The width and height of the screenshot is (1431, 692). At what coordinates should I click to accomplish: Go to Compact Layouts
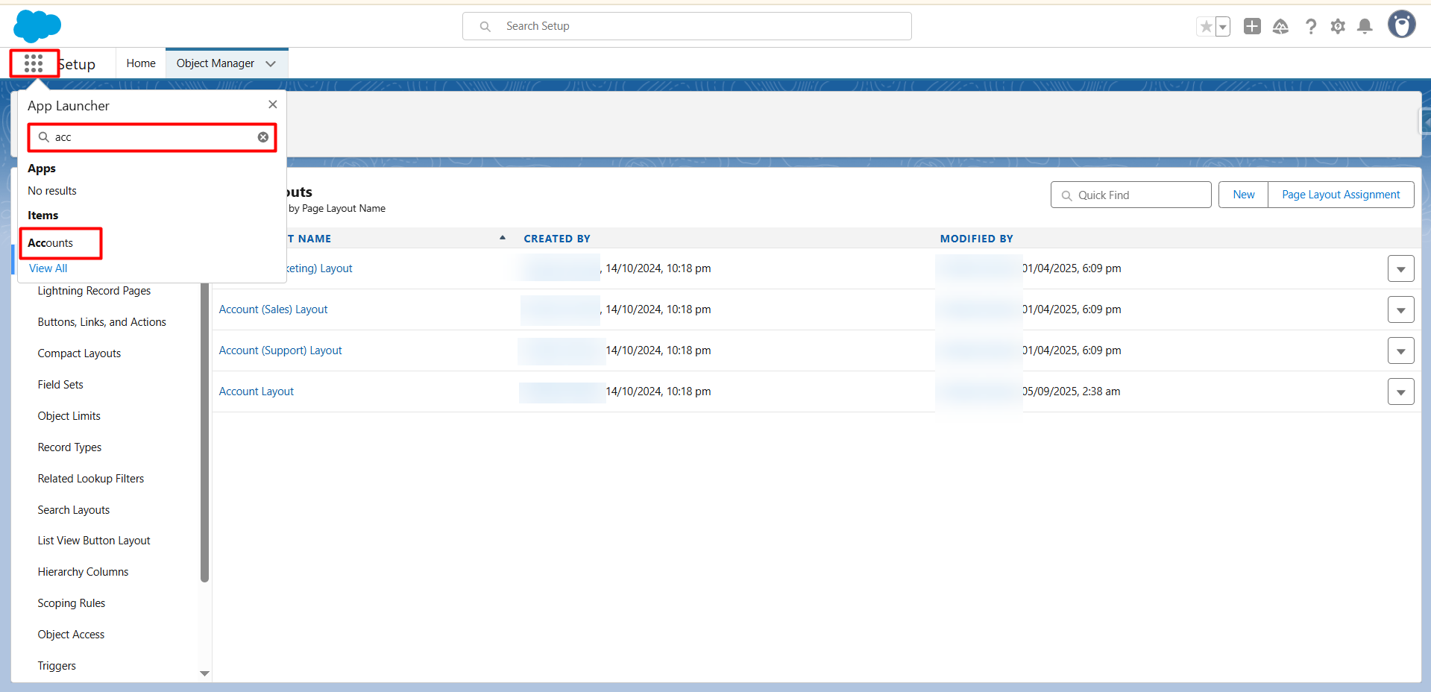click(x=79, y=353)
